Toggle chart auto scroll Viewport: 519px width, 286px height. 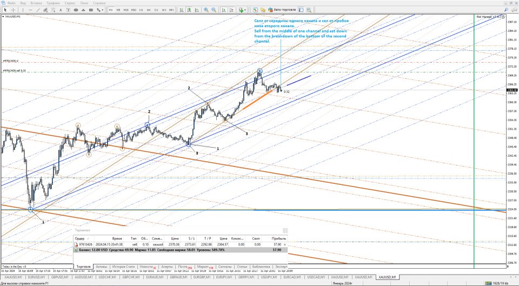[x=224, y=10]
